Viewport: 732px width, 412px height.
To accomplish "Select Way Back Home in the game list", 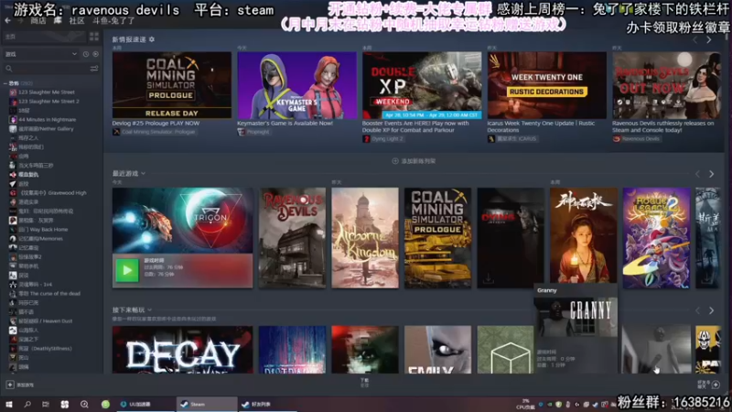I will (x=43, y=230).
